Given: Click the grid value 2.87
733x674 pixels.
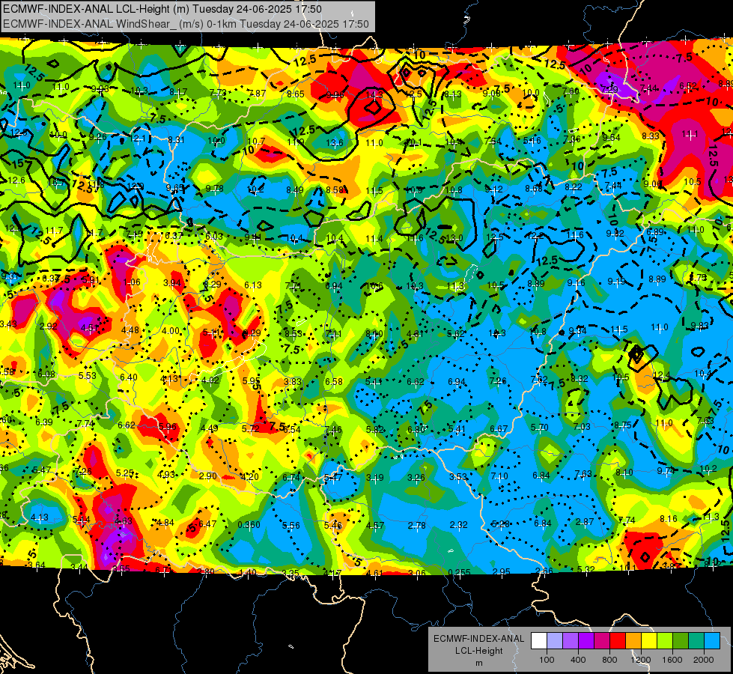Looking at the screenshot, I should pos(584,522).
